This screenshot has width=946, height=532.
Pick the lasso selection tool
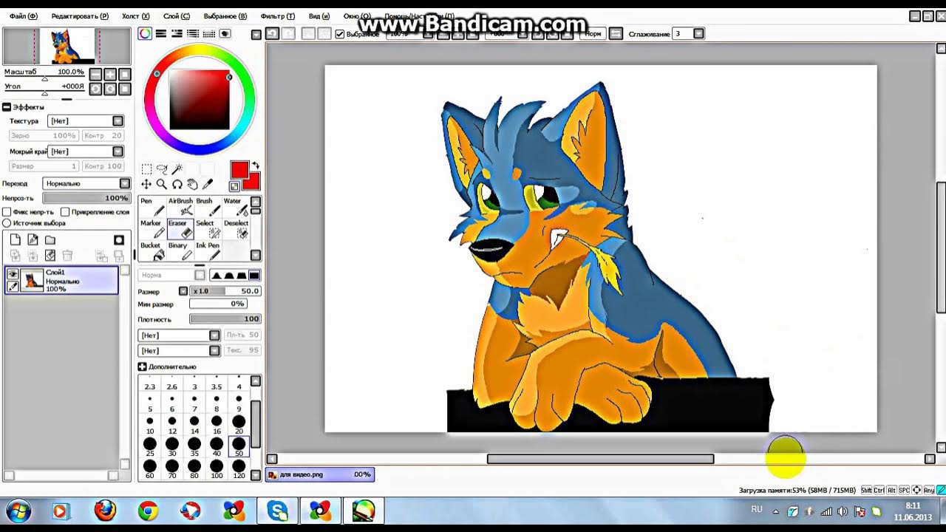[162, 169]
